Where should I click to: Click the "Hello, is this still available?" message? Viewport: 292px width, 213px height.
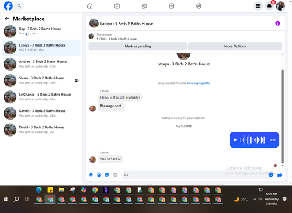120,97
